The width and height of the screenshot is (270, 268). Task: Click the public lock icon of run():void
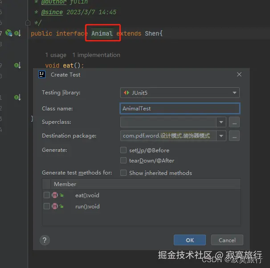61,206
